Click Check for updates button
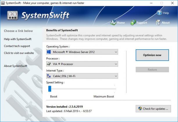Screen dimensions: 178x122 [x=153, y=109]
